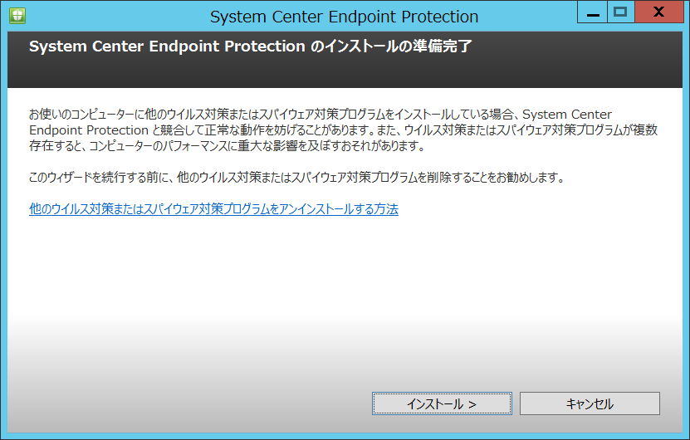The image size is (690, 440).
Task: Click the first line of the warning paragraph
Action: (321, 115)
